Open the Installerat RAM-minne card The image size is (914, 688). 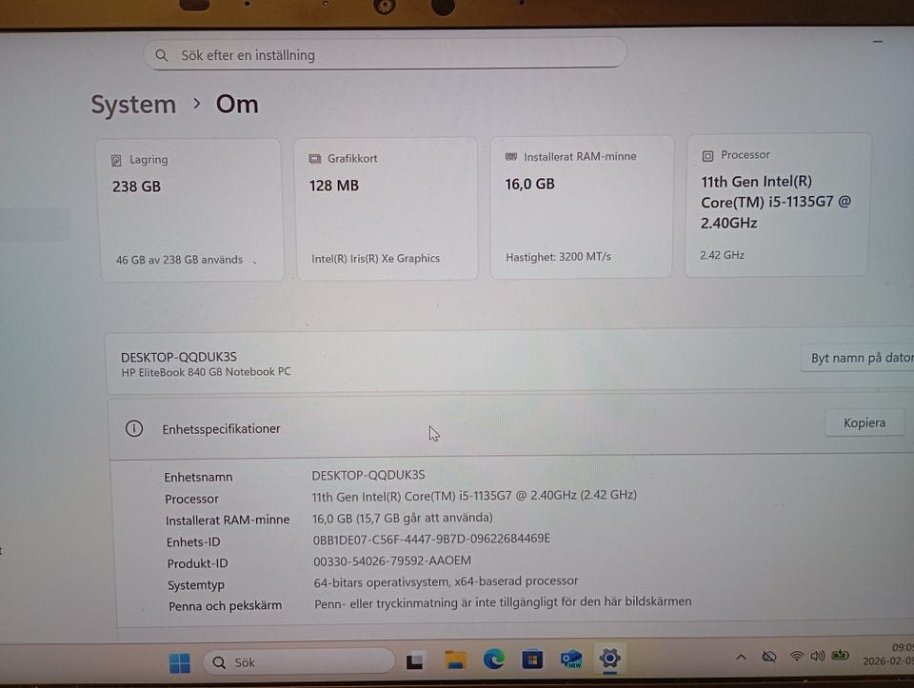(x=582, y=206)
